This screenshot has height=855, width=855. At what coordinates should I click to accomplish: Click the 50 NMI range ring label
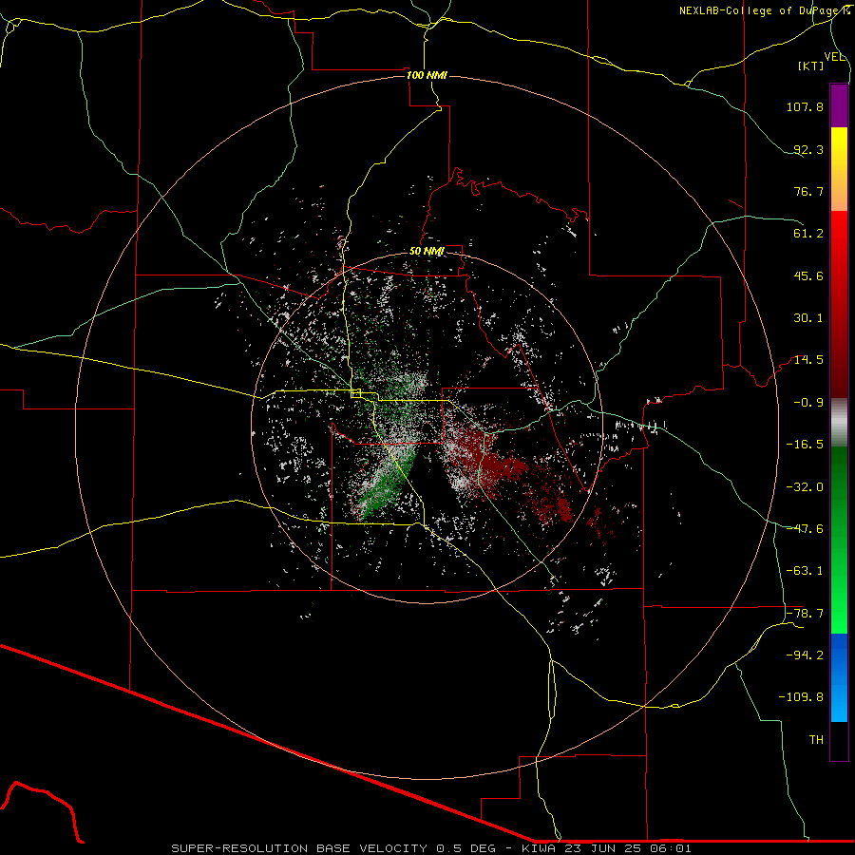coord(427,252)
